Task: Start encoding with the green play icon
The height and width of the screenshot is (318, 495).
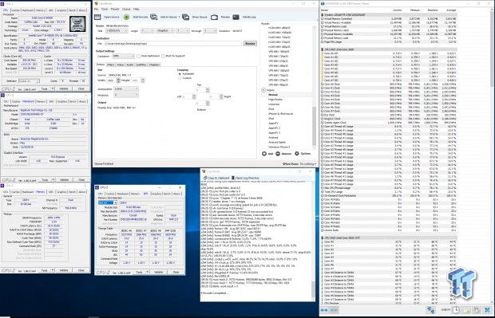Action: [x=126, y=17]
